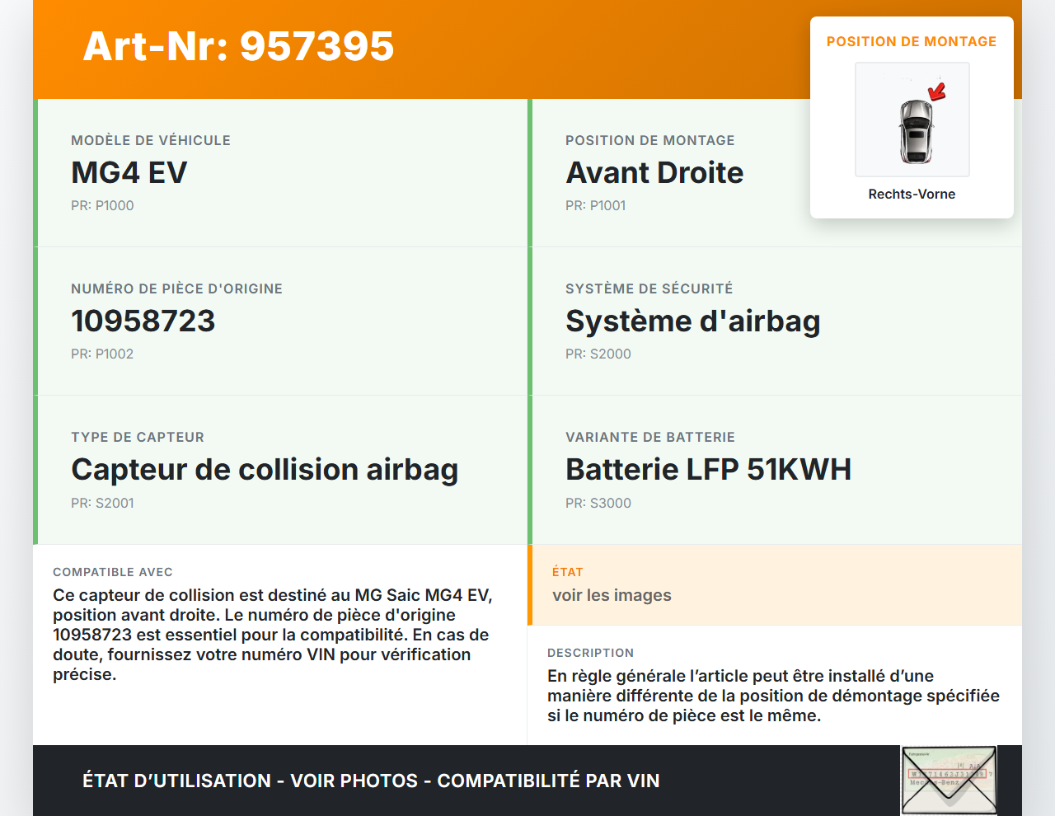
Task: Click the 'voir les images' text
Action: [x=612, y=595]
